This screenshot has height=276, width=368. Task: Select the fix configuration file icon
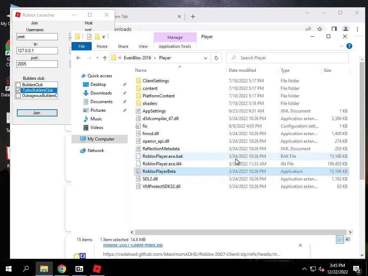point(138,126)
